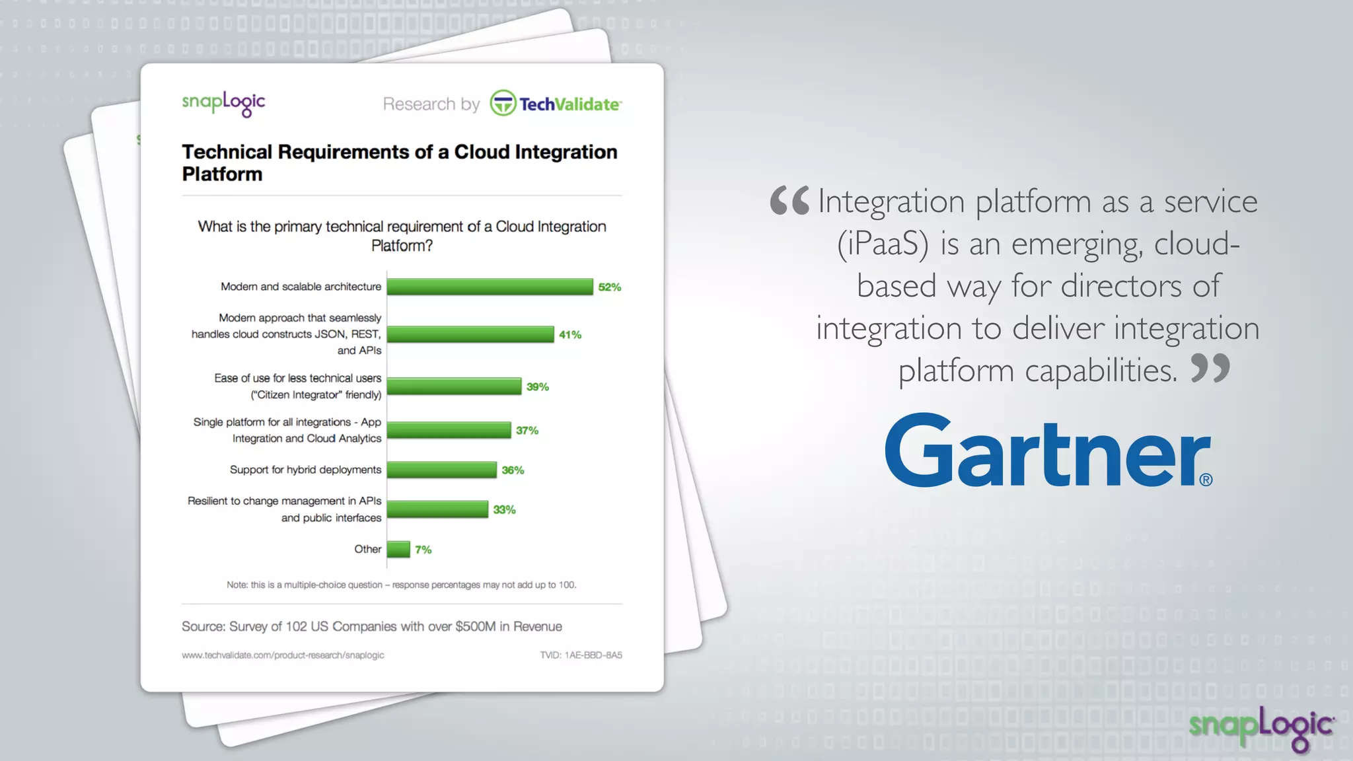This screenshot has width=1353, height=761.
Task: Click the title "Technical Requirements of a Cloud Integration Platform"
Action: point(400,163)
